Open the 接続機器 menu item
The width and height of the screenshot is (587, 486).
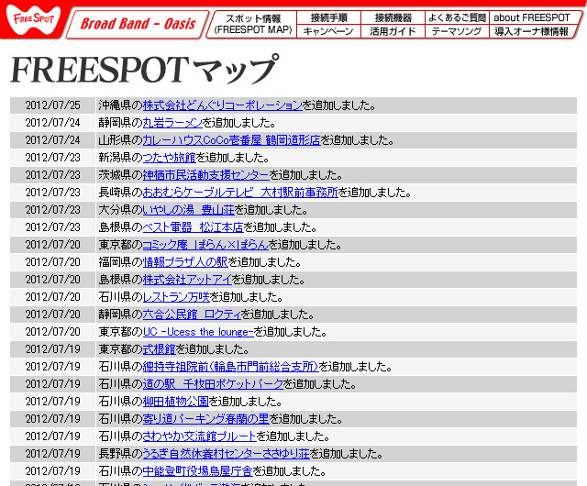pos(393,17)
